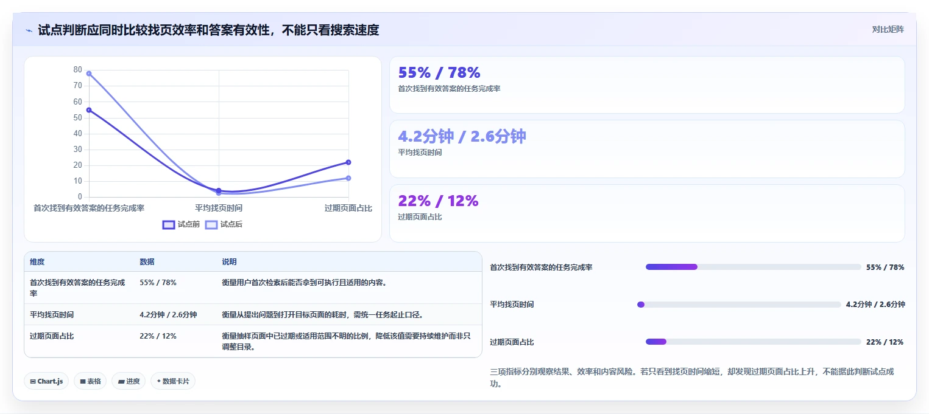The height and width of the screenshot is (414, 929).
Task: Toggle the 试点前 series in chart legend
Action: point(181,224)
